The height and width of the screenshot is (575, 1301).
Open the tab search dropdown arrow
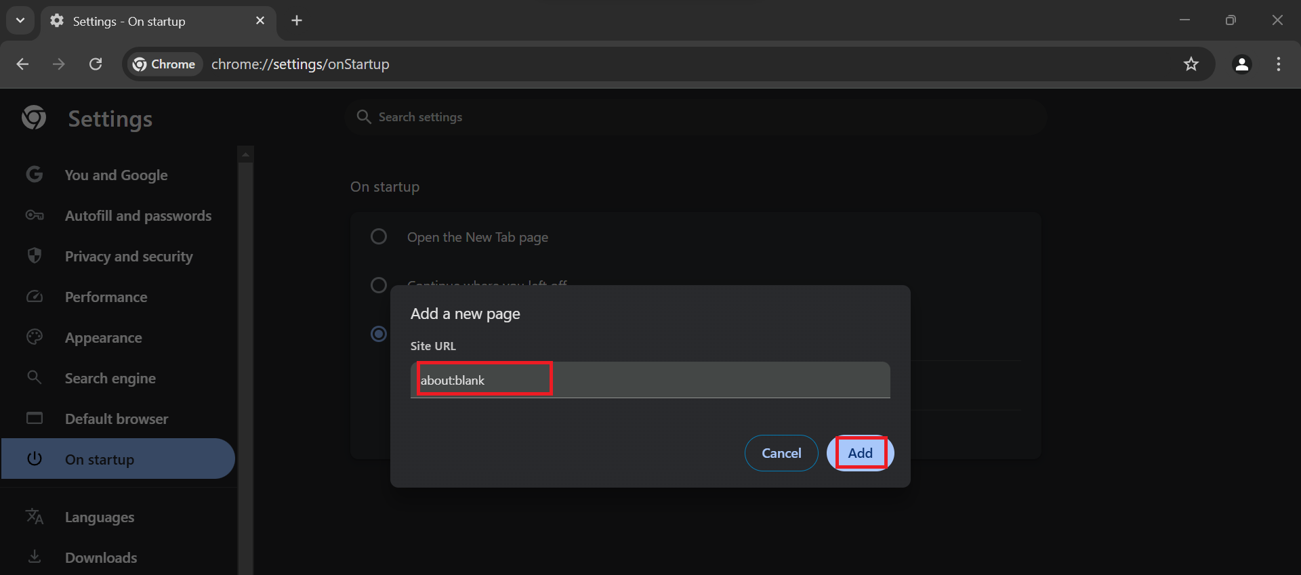pos(20,20)
